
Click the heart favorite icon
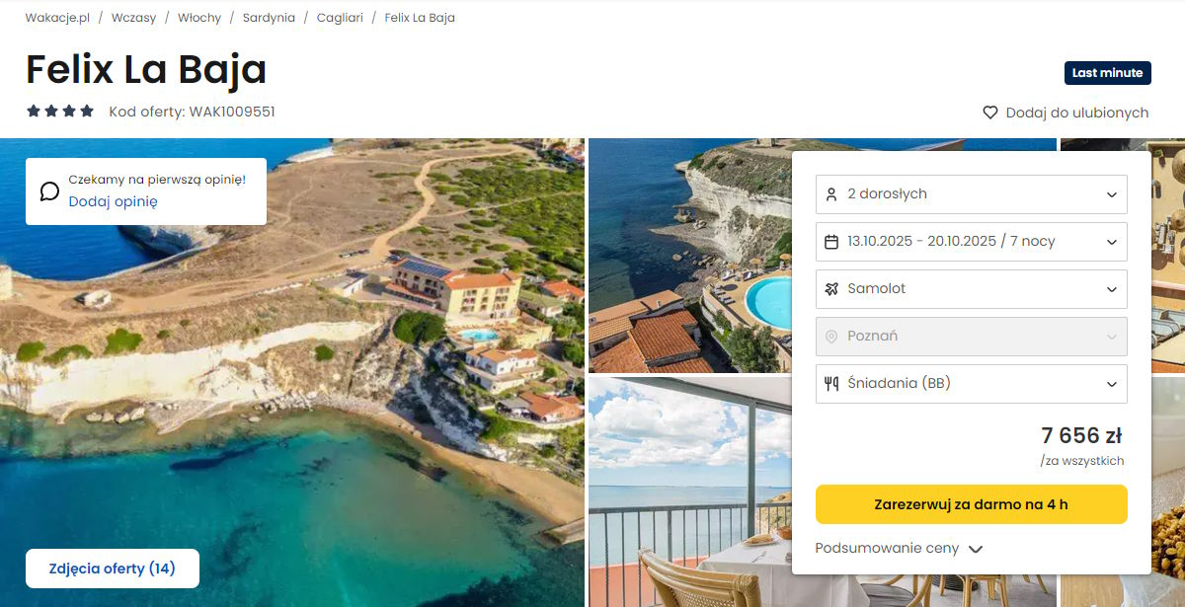point(990,113)
